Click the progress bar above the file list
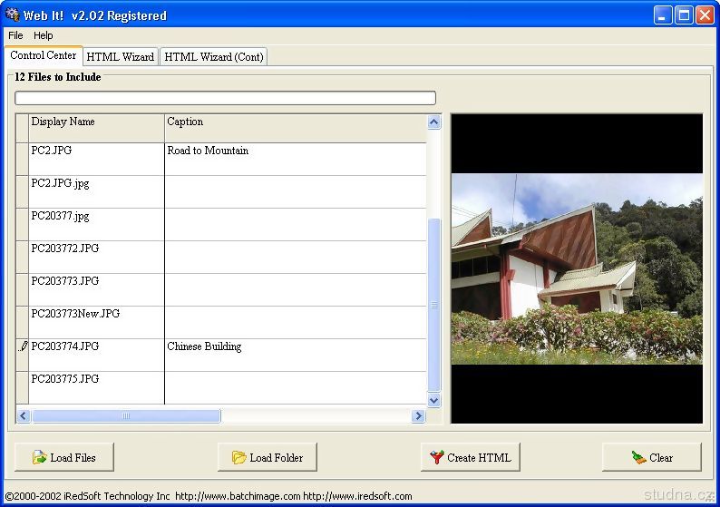Viewport: 720px width, 507px height. (225, 98)
